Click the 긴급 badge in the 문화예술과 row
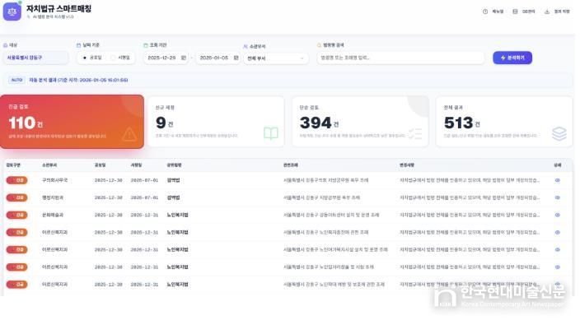This screenshot has height=325, width=580. (16, 215)
